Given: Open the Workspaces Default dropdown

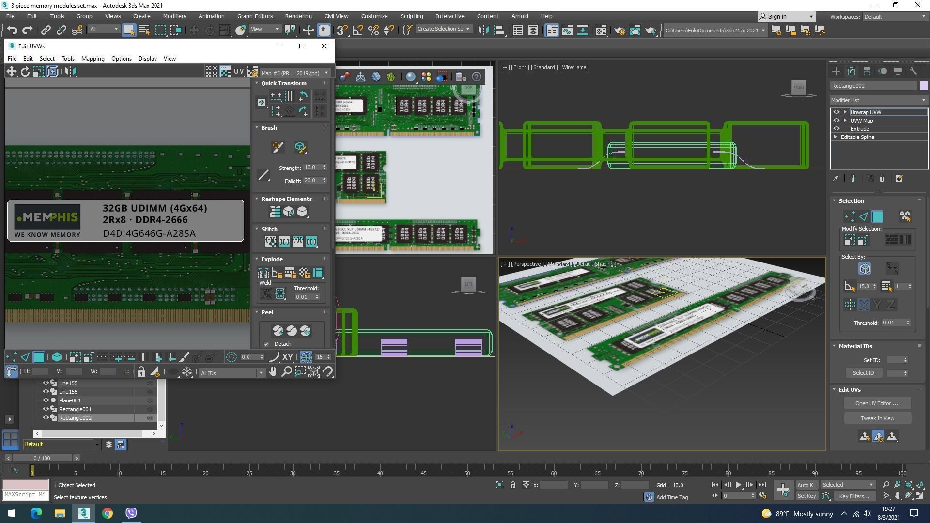Looking at the screenshot, I should click(x=895, y=17).
